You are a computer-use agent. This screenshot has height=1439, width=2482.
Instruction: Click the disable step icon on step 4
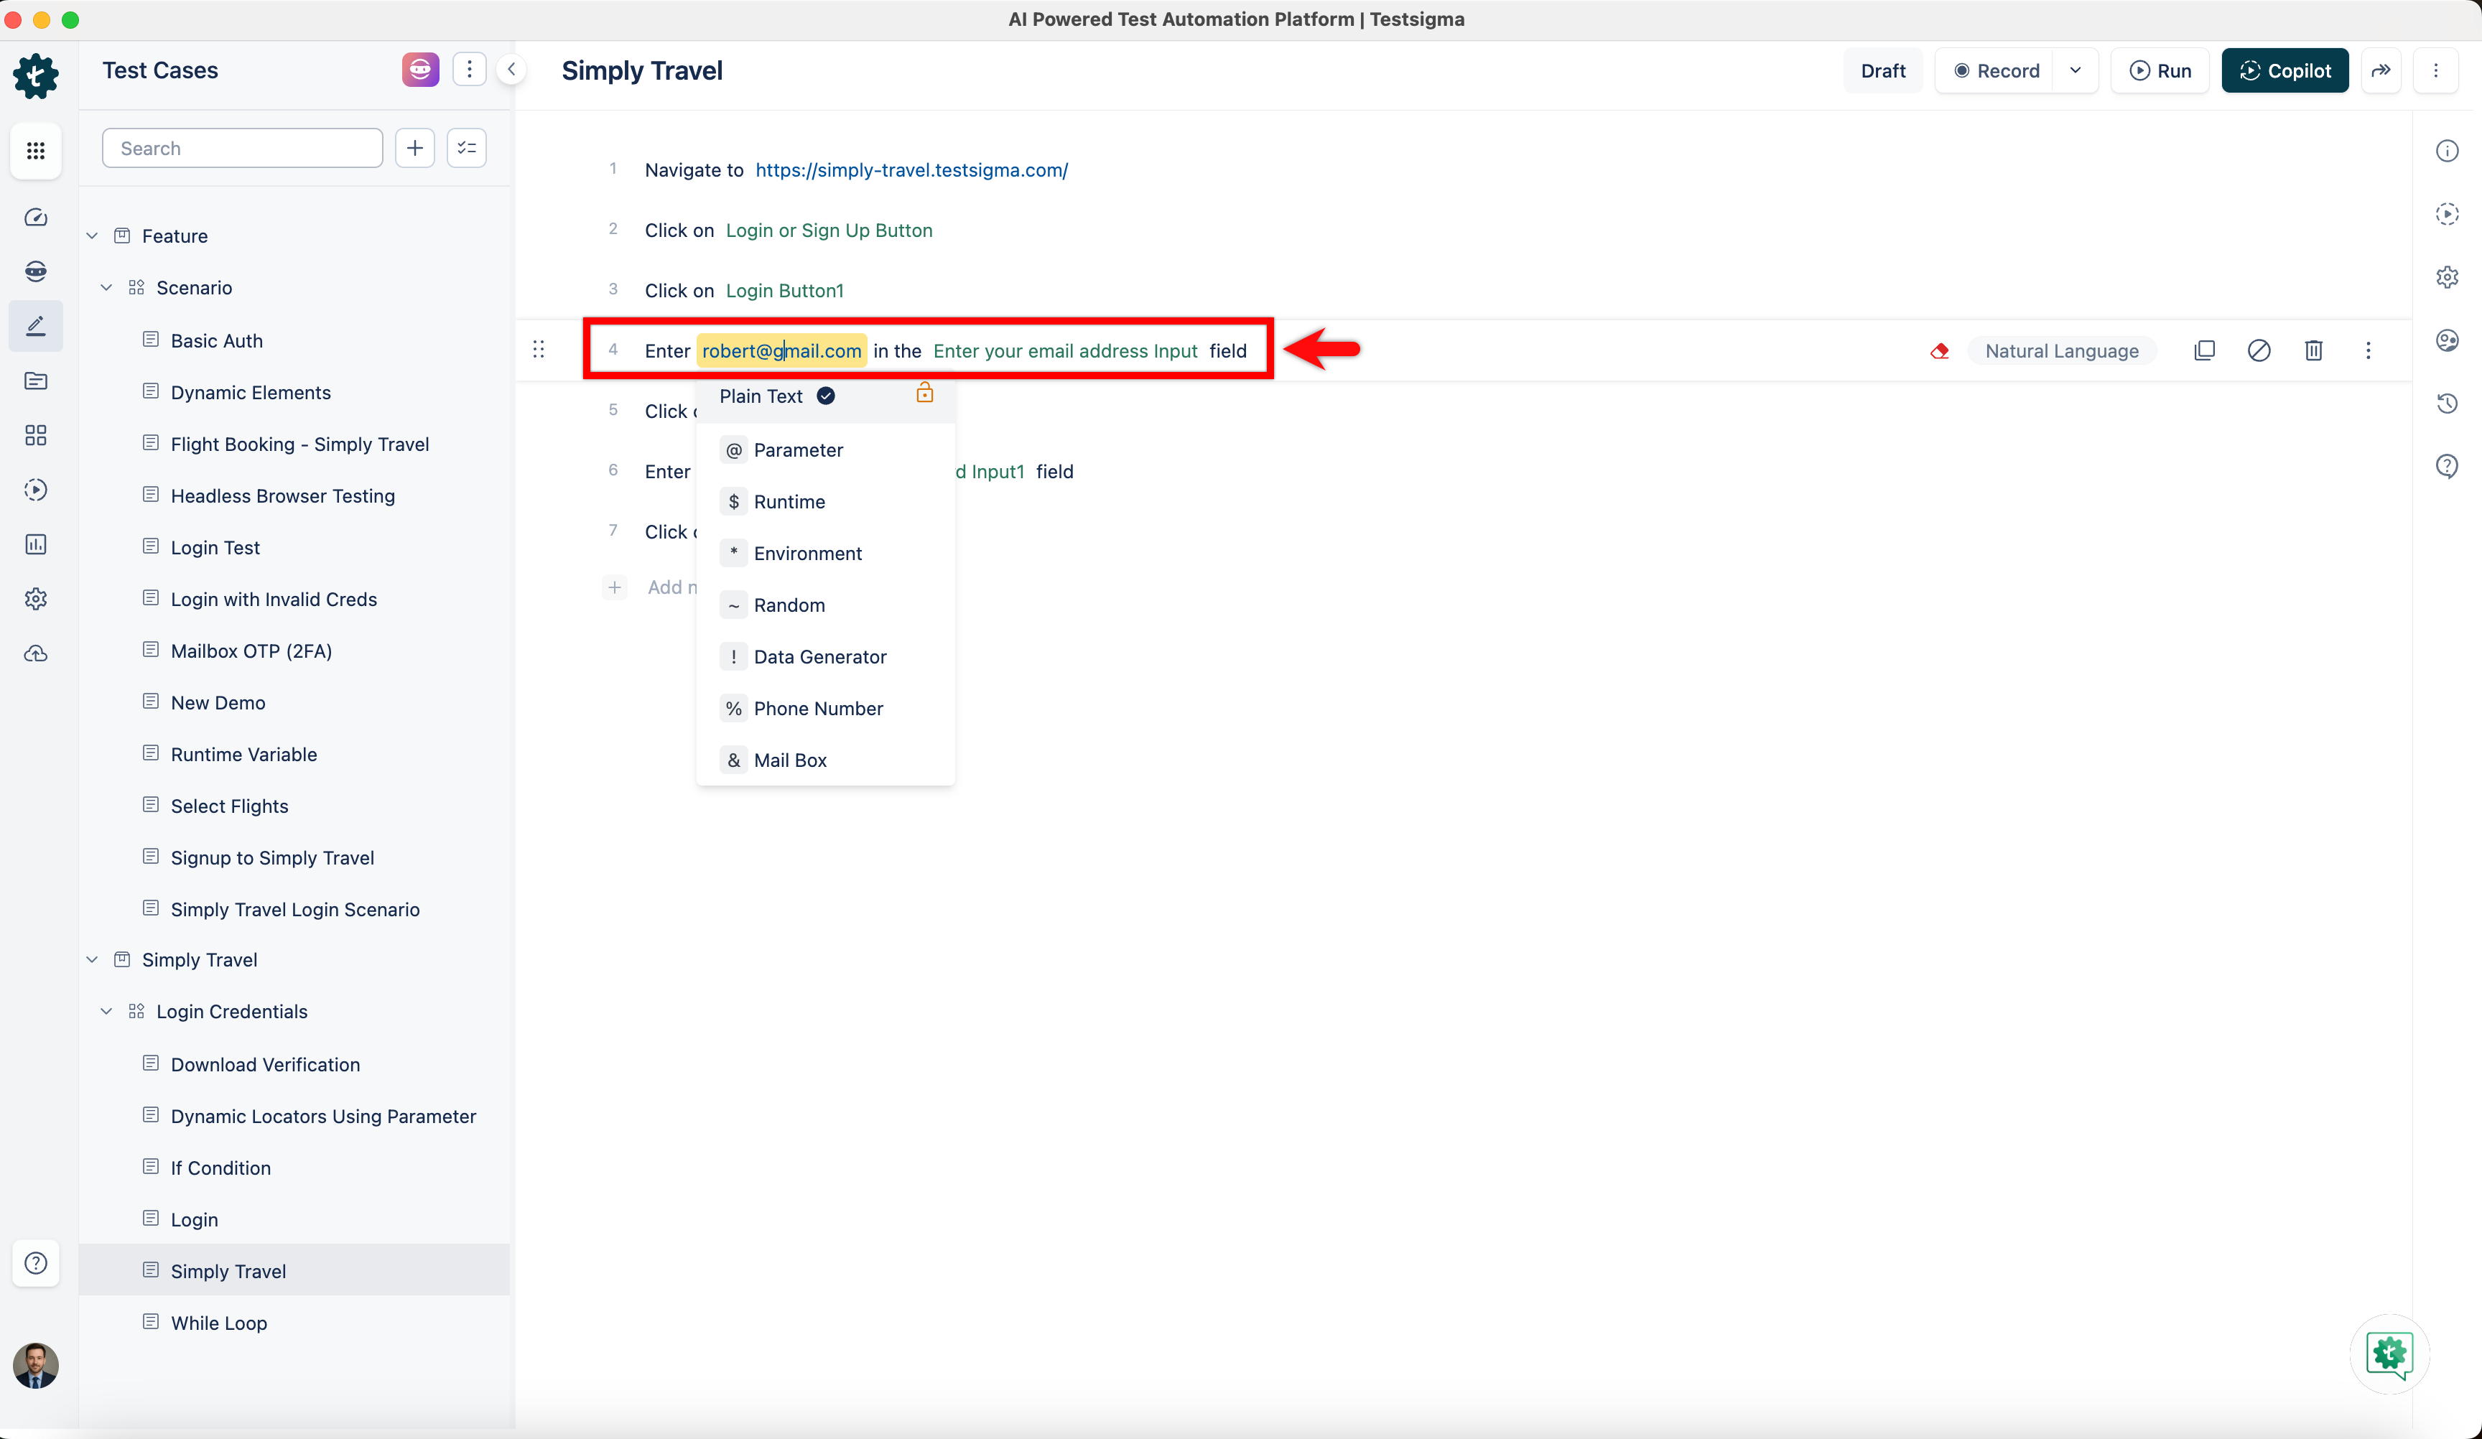tap(2259, 350)
